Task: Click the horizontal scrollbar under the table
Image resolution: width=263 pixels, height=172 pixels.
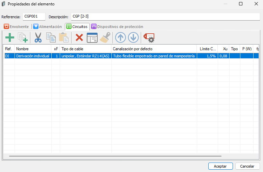Action: [x=115, y=156]
